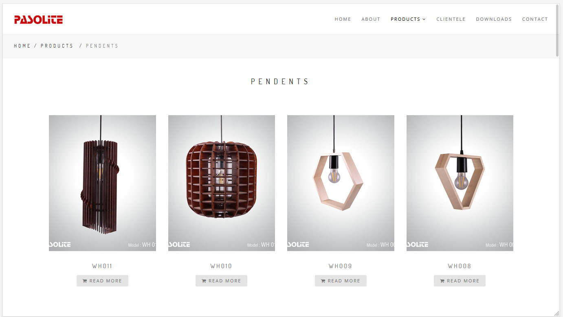View the WH008 triangular pendant image
Image resolution: width=563 pixels, height=317 pixels.
[x=460, y=183]
